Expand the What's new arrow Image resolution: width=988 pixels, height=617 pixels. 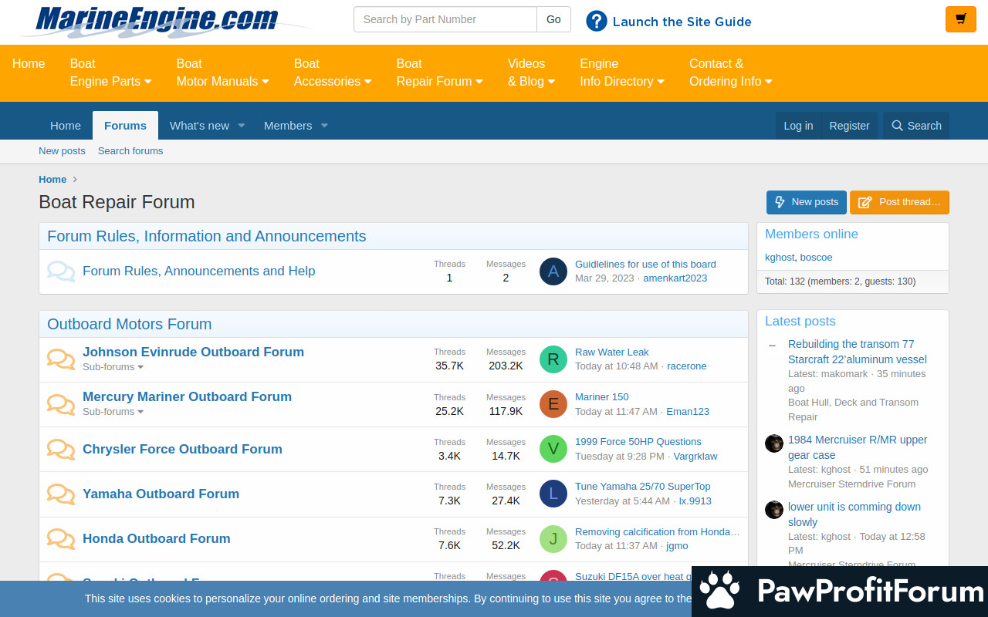(x=241, y=126)
